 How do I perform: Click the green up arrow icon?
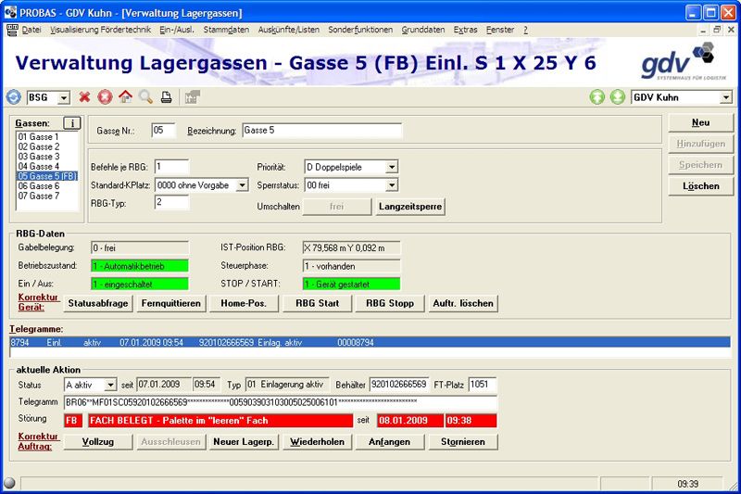click(x=597, y=97)
